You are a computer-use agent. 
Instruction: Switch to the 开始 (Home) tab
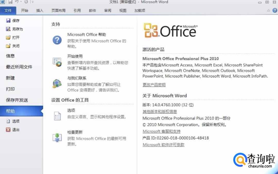(24, 11)
